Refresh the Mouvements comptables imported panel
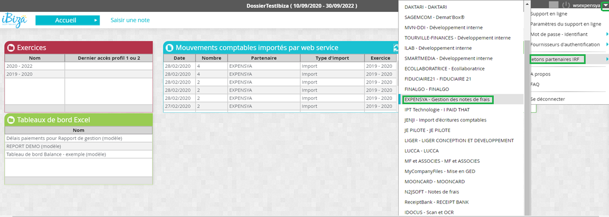609x217 pixels. click(x=394, y=48)
